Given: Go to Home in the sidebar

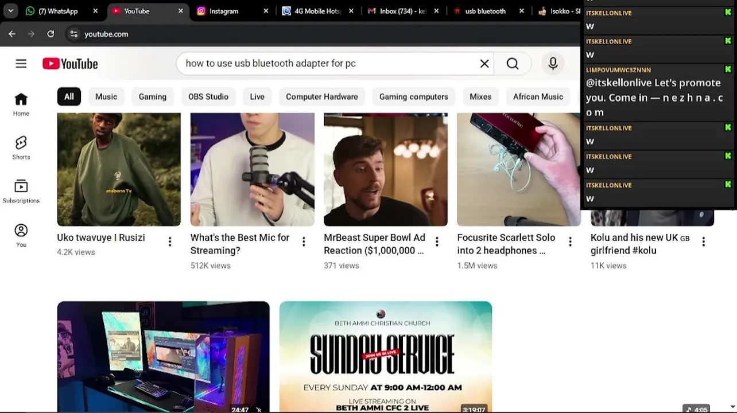Looking at the screenshot, I should coord(21,104).
